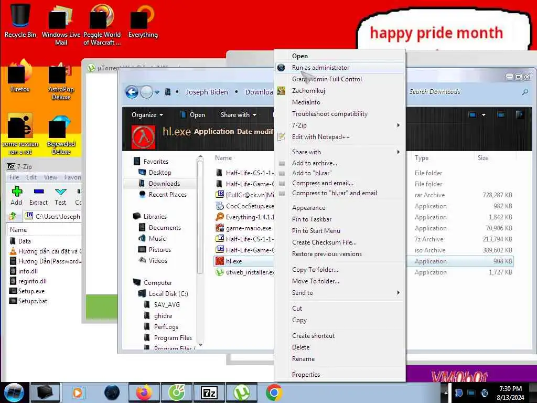Open Firefox from the taskbar

click(x=144, y=393)
